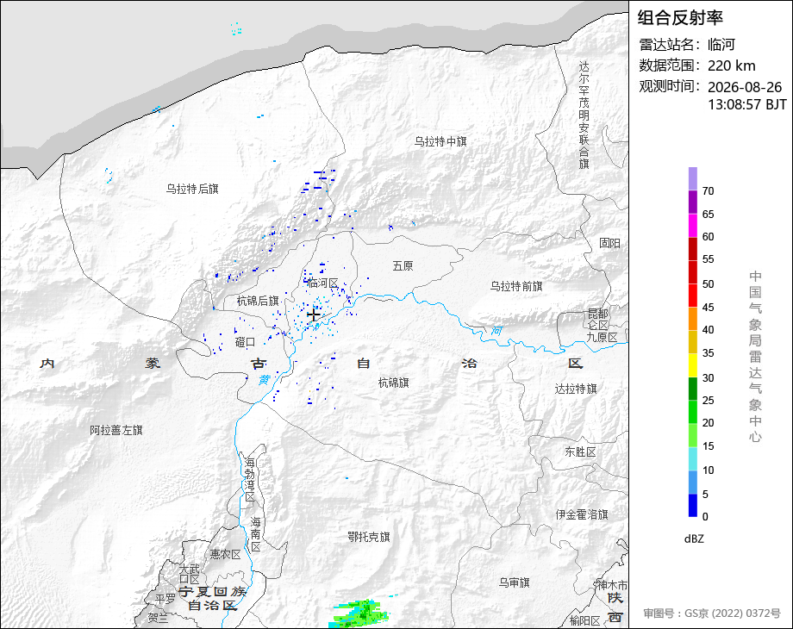Click the yellow 30 dBZ legend block
Viewport: 793px width, 629px height.
point(692,365)
